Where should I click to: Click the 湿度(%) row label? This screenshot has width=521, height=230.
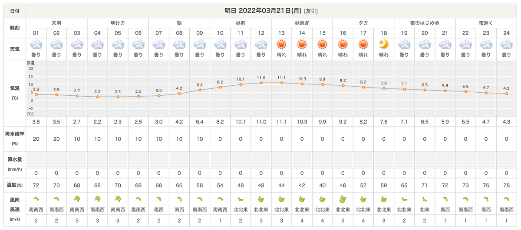tap(15, 185)
